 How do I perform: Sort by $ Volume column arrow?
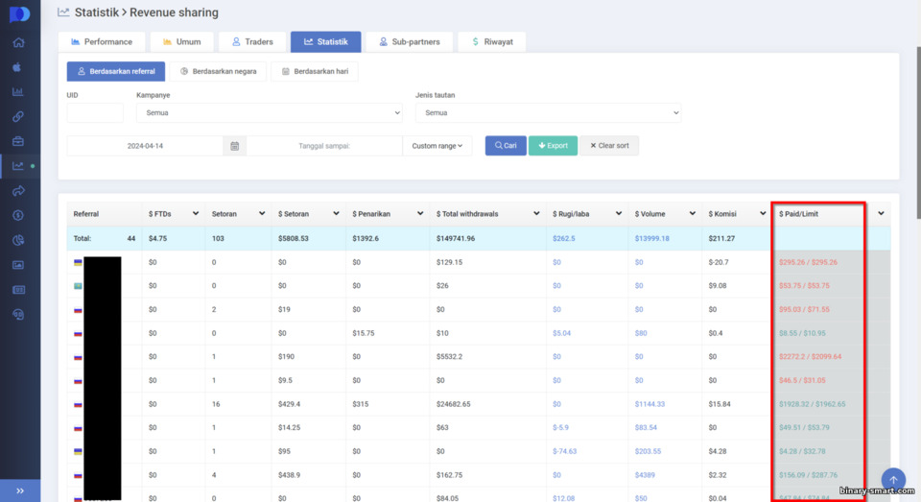pos(692,213)
